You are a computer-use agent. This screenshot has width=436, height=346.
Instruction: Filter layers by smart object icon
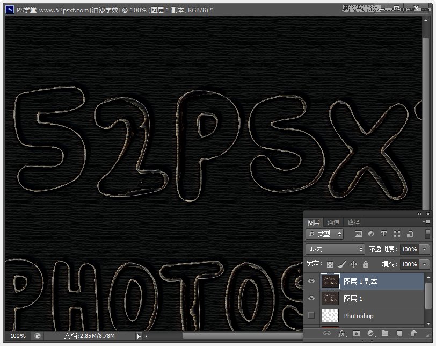(410, 234)
